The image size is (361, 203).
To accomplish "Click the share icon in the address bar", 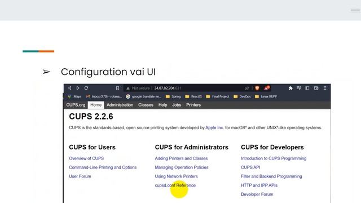I will (x=247, y=88).
